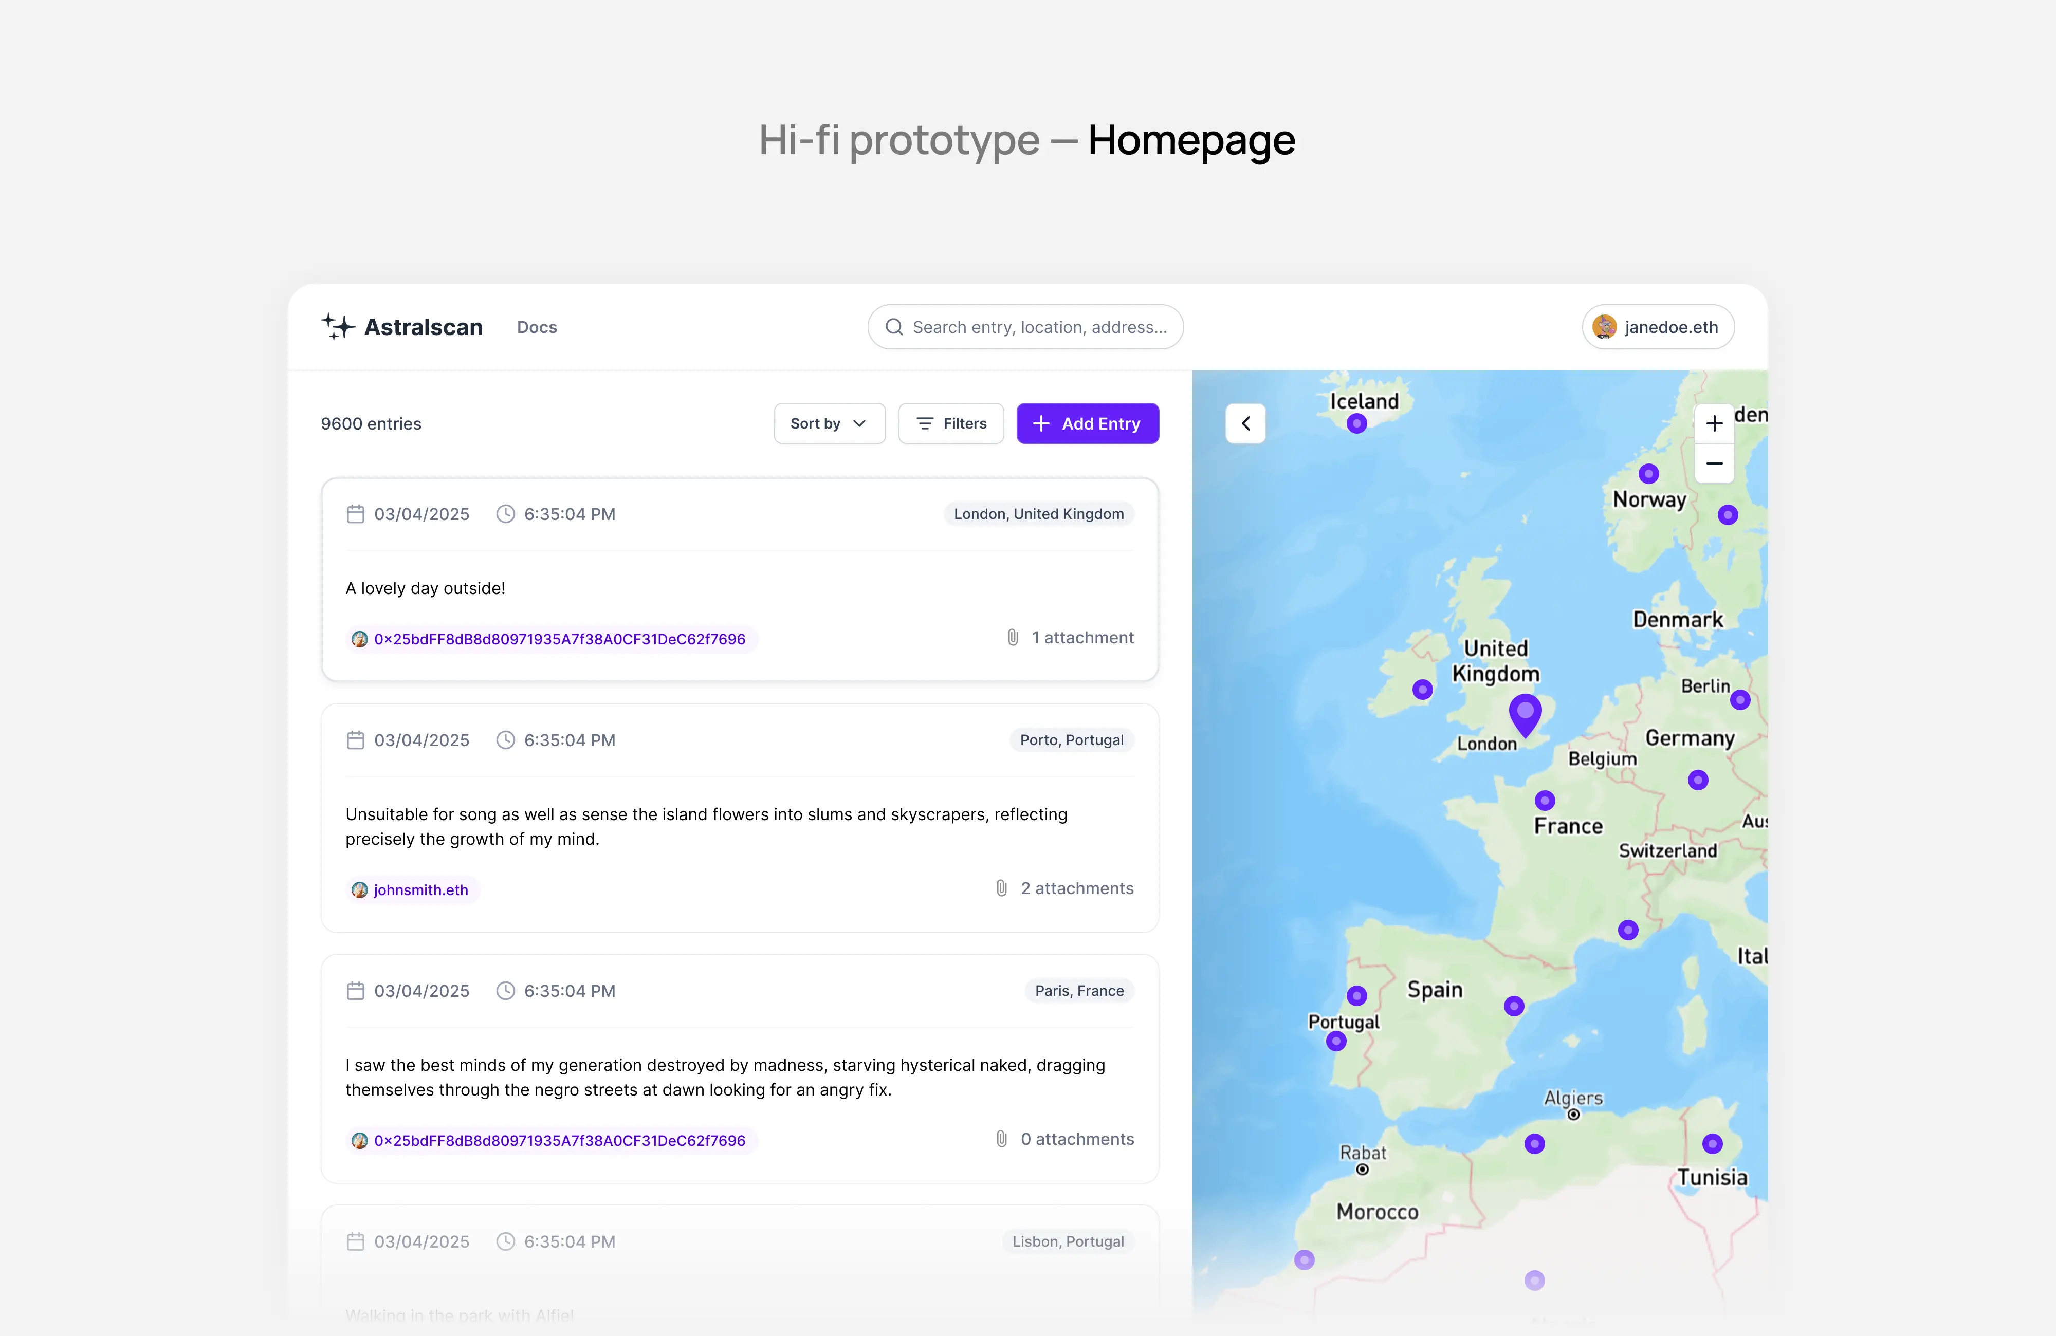
Task: Collapse the map with the back chevron
Action: coord(1246,423)
